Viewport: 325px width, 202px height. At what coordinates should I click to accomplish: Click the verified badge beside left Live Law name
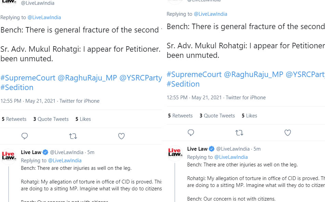tap(45, 152)
